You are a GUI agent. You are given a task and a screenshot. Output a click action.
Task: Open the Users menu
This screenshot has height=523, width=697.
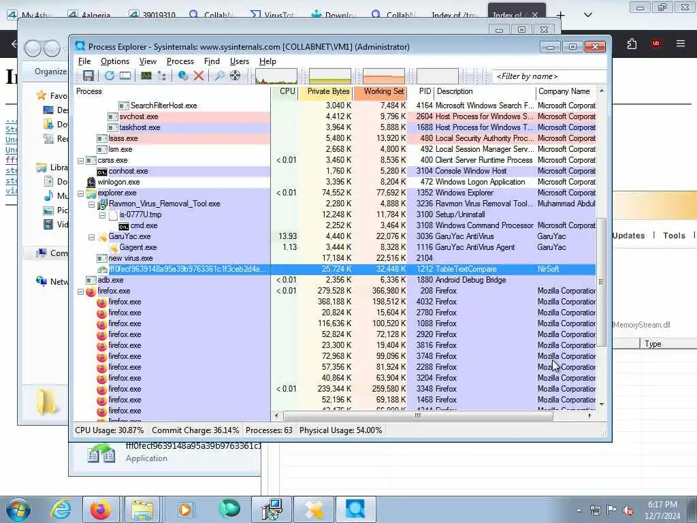(239, 61)
